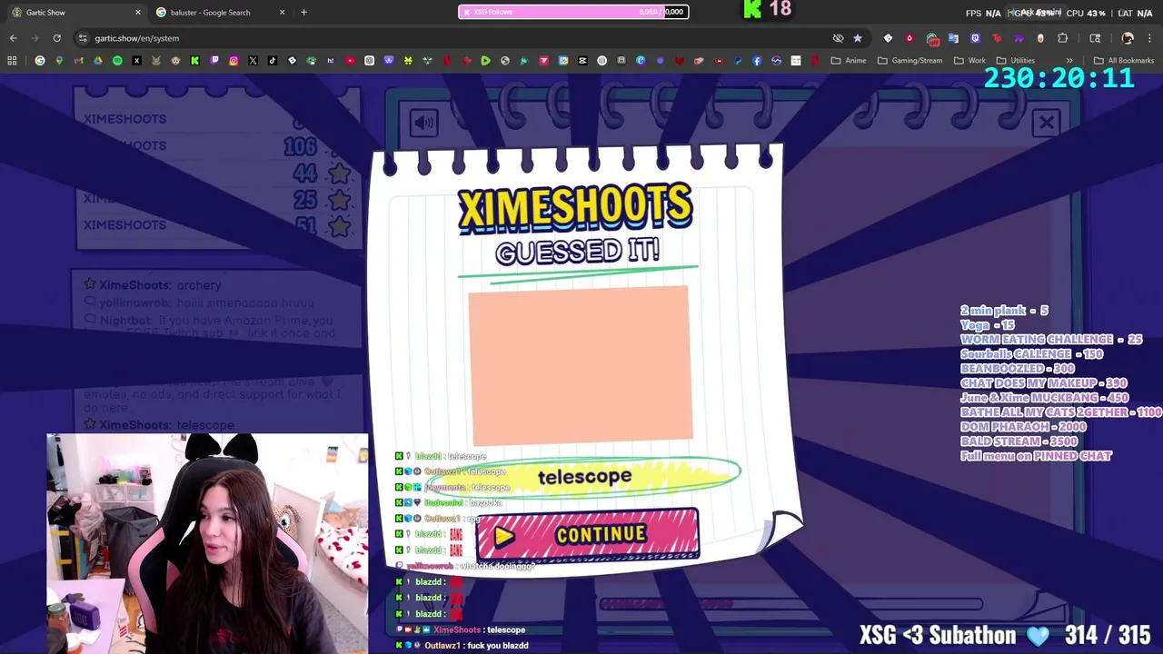
Task: View site information icon in address bar
Action: click(x=83, y=38)
